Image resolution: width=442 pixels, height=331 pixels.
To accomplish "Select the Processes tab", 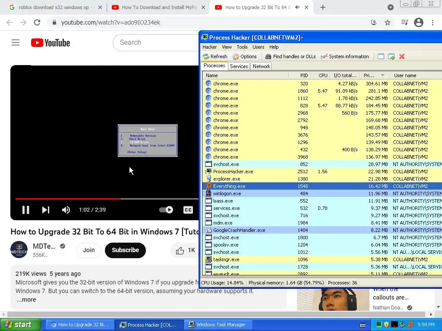I will click(x=214, y=66).
